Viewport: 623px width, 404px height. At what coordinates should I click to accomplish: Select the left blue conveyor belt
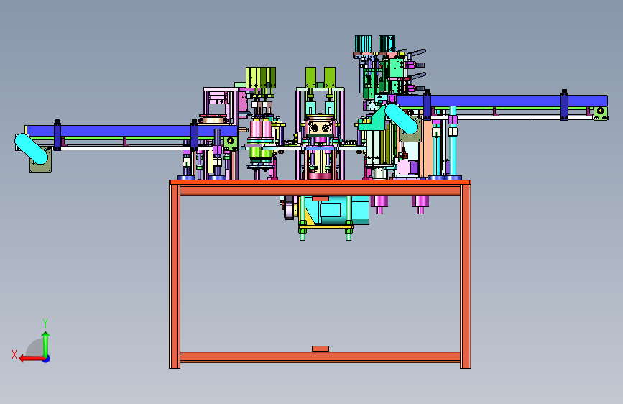pos(131,131)
